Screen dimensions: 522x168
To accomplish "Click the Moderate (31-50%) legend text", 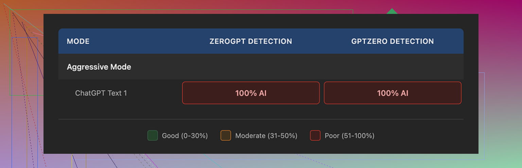I will (266, 136).
